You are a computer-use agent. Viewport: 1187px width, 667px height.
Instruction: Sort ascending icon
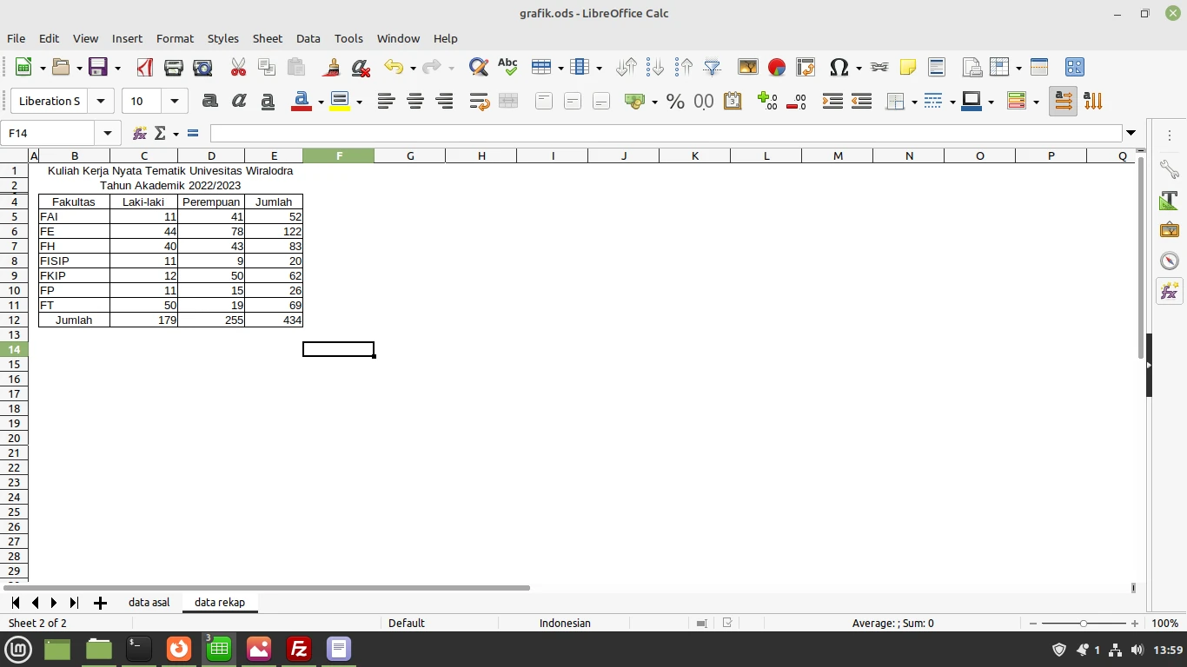click(655, 67)
